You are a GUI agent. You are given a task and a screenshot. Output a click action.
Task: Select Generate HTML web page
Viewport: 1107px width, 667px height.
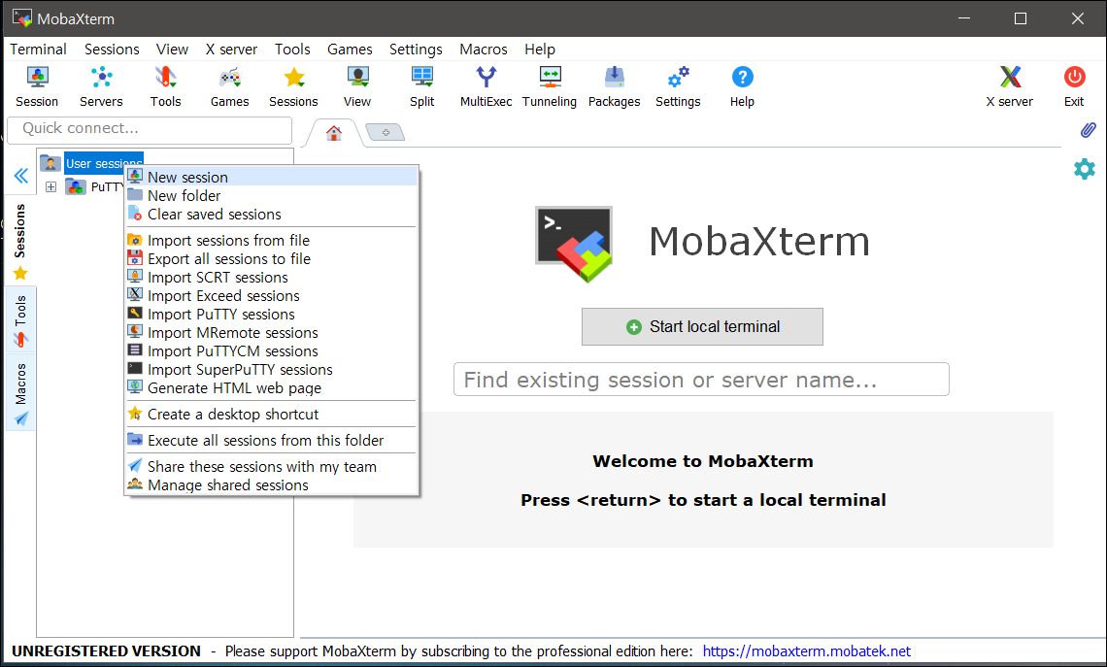pyautogui.click(x=272, y=387)
